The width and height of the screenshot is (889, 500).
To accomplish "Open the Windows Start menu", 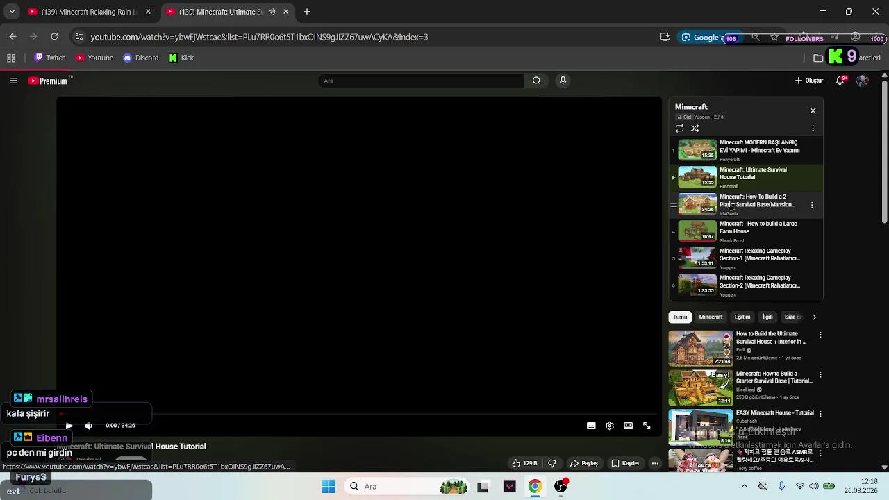I will point(329,487).
